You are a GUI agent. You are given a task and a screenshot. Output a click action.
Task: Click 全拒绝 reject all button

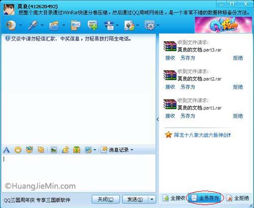coord(238,198)
